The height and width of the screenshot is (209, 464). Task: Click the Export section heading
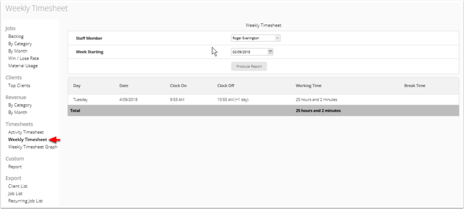[x=14, y=178]
